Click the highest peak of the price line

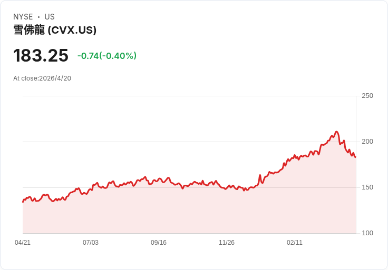pyautogui.click(x=336, y=132)
